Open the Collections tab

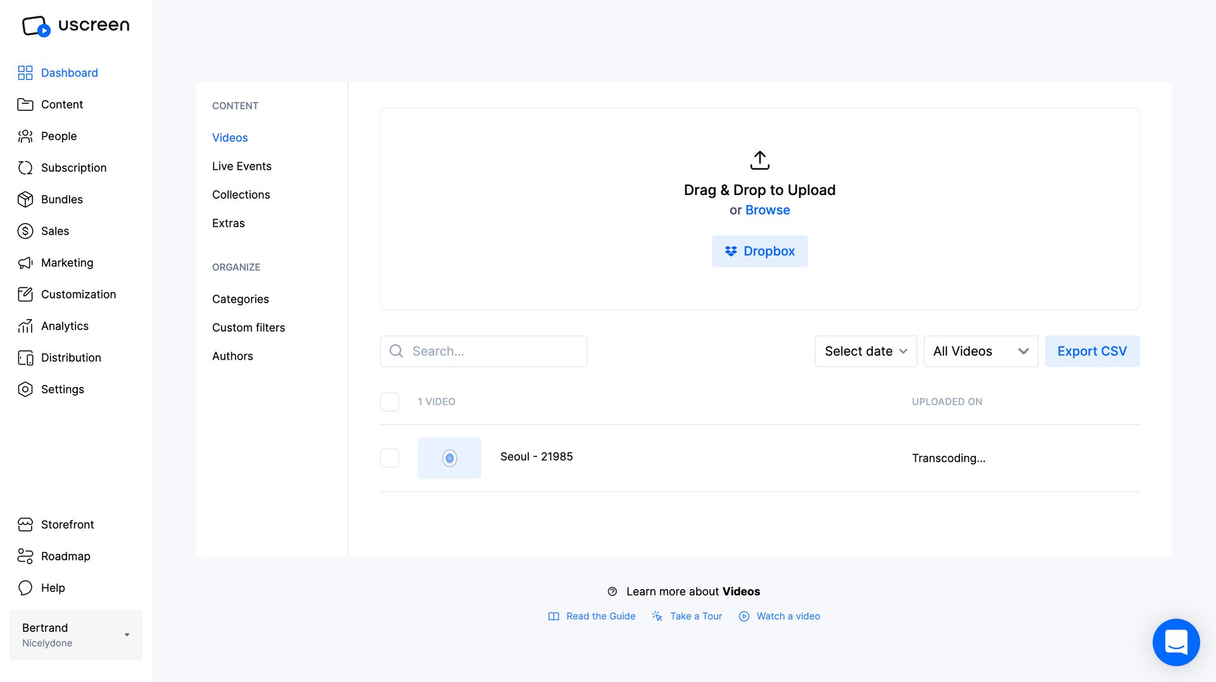tap(241, 194)
